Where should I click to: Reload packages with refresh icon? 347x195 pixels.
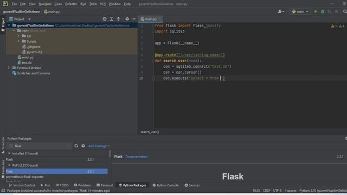point(76,146)
